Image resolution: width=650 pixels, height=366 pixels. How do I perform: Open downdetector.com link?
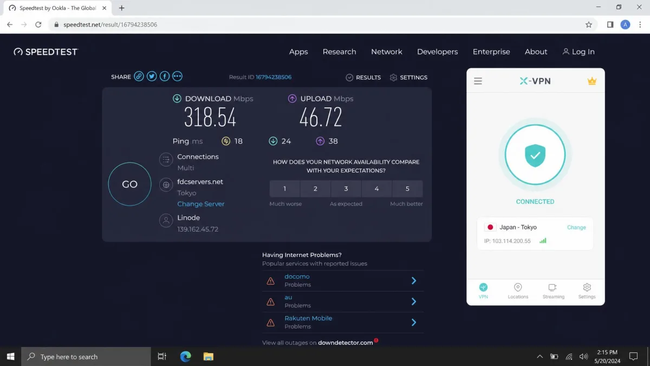pyautogui.click(x=346, y=343)
